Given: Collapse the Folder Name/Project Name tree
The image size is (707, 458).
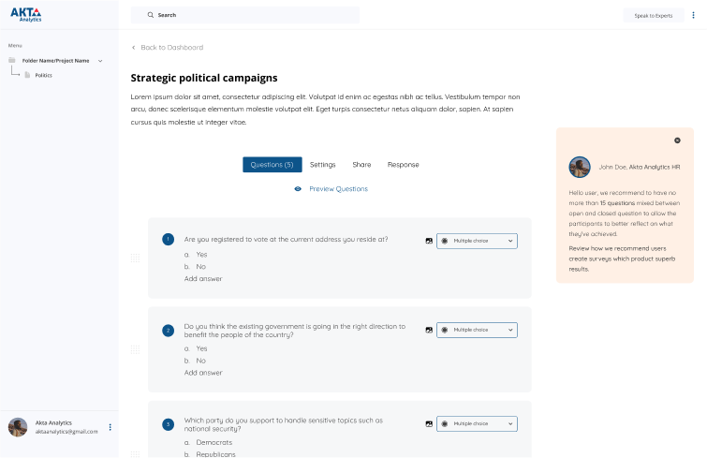Looking at the screenshot, I should (100, 61).
